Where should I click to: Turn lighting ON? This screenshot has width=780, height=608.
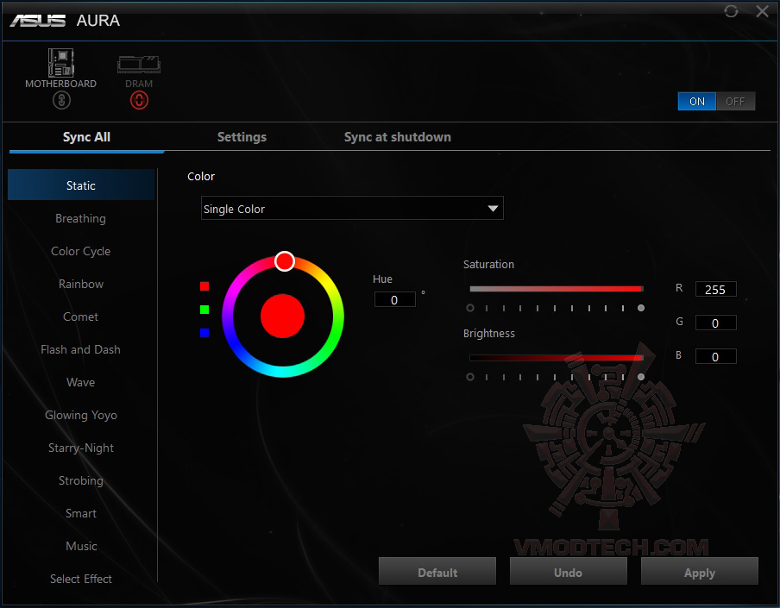[697, 102]
